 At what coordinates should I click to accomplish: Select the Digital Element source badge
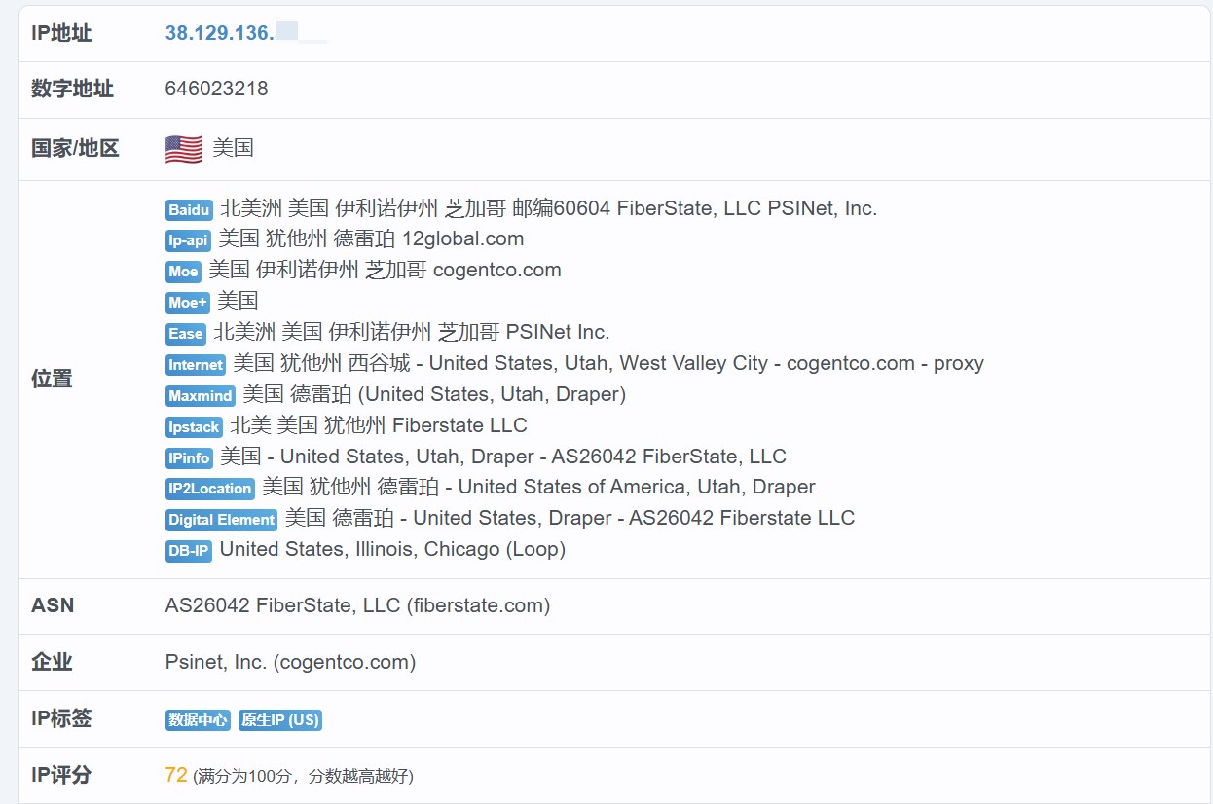[x=221, y=520]
